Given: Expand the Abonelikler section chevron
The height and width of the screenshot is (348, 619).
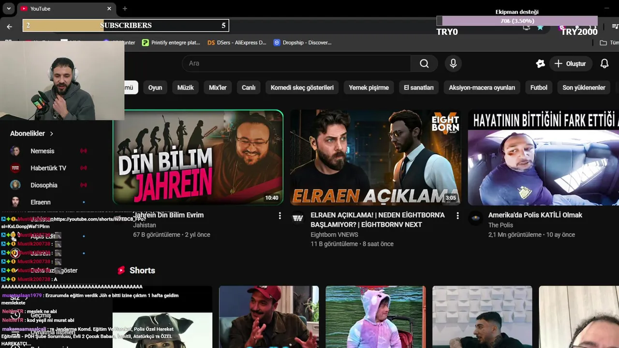Looking at the screenshot, I should 52,133.
